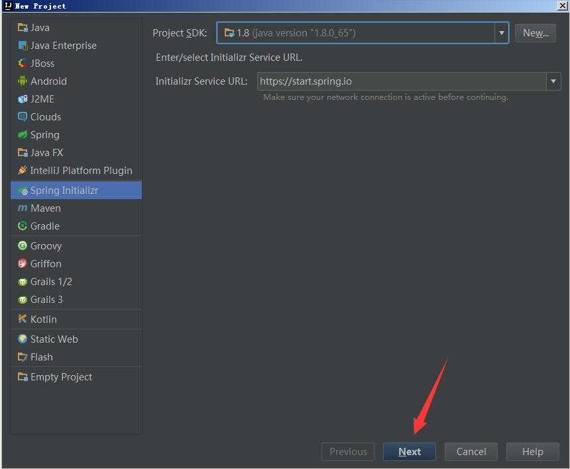The image size is (570, 469).
Task: Select the Android project type label
Action: pos(48,81)
